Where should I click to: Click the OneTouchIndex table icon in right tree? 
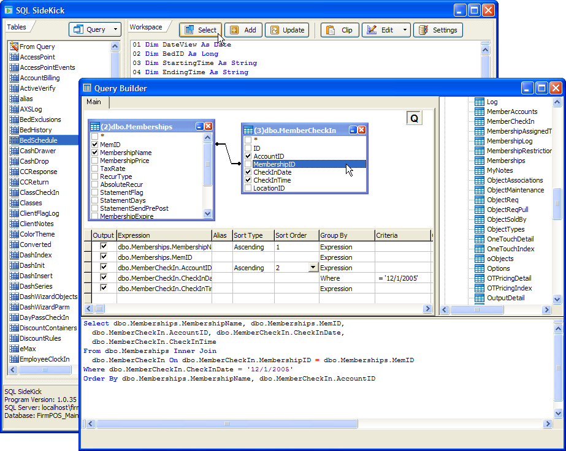point(480,249)
